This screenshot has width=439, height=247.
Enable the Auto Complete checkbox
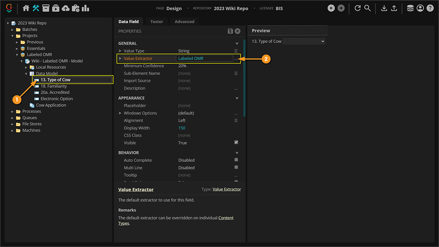coord(236,160)
